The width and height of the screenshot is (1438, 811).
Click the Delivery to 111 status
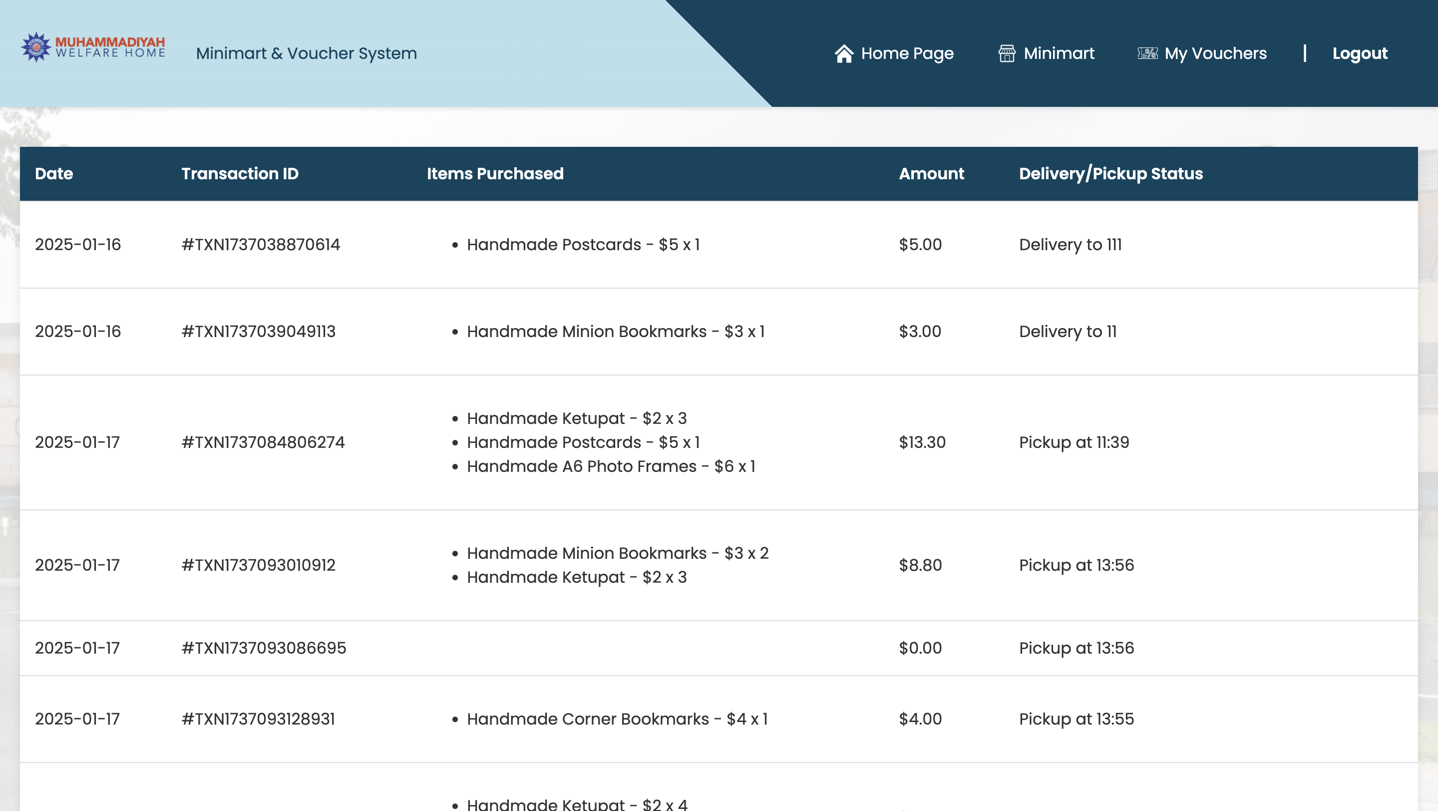(x=1070, y=245)
